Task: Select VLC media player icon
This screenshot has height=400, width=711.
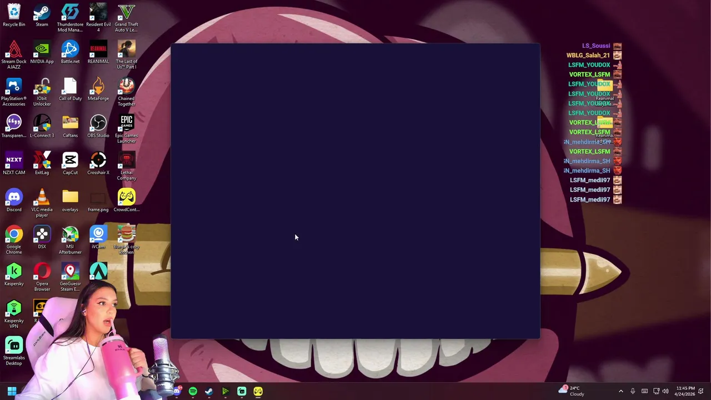Action: point(42,203)
